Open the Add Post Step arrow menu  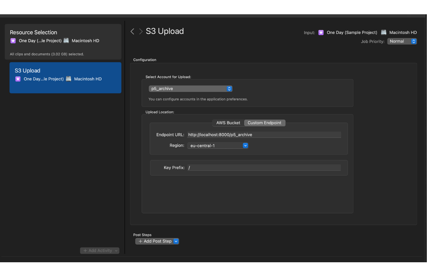(x=176, y=241)
